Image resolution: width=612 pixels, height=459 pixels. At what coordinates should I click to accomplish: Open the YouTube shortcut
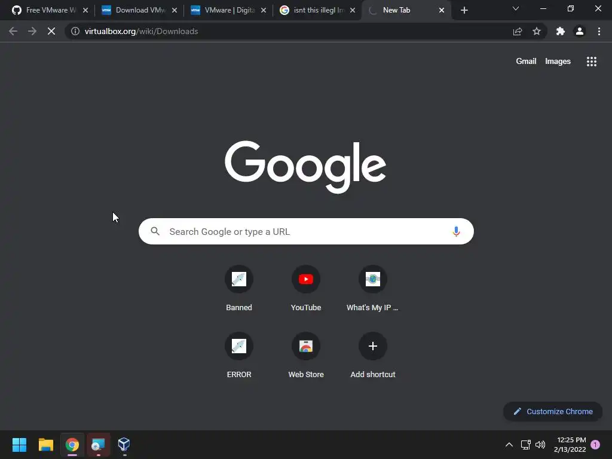point(306,289)
